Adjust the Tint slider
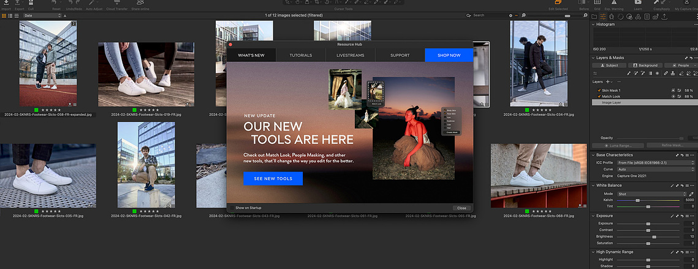698x269 pixels. tap(648, 206)
